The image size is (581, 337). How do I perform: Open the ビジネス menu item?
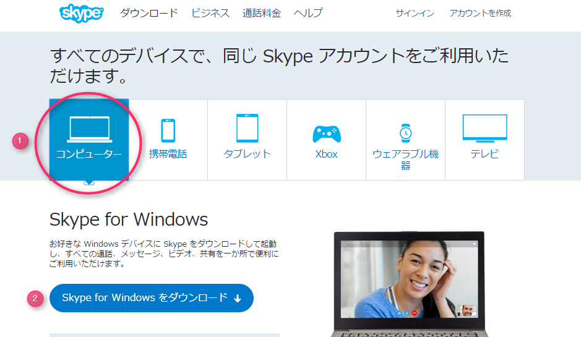(210, 13)
